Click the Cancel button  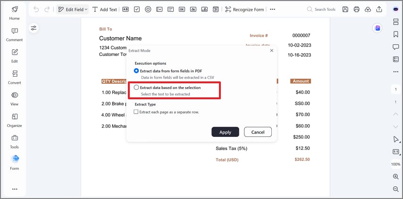pyautogui.click(x=258, y=132)
